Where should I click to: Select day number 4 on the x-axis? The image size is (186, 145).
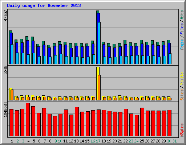(x=28, y=141)
